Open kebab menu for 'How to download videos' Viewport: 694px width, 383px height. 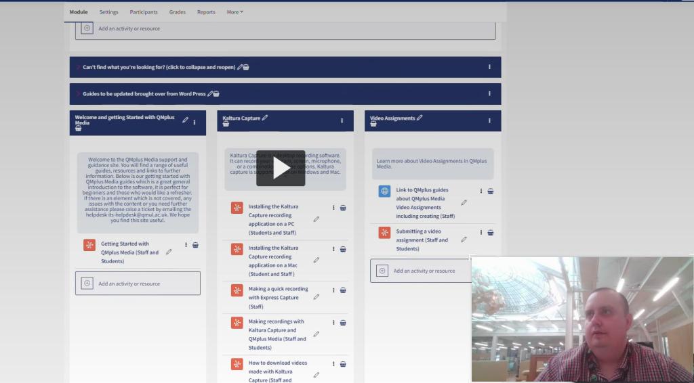(333, 364)
